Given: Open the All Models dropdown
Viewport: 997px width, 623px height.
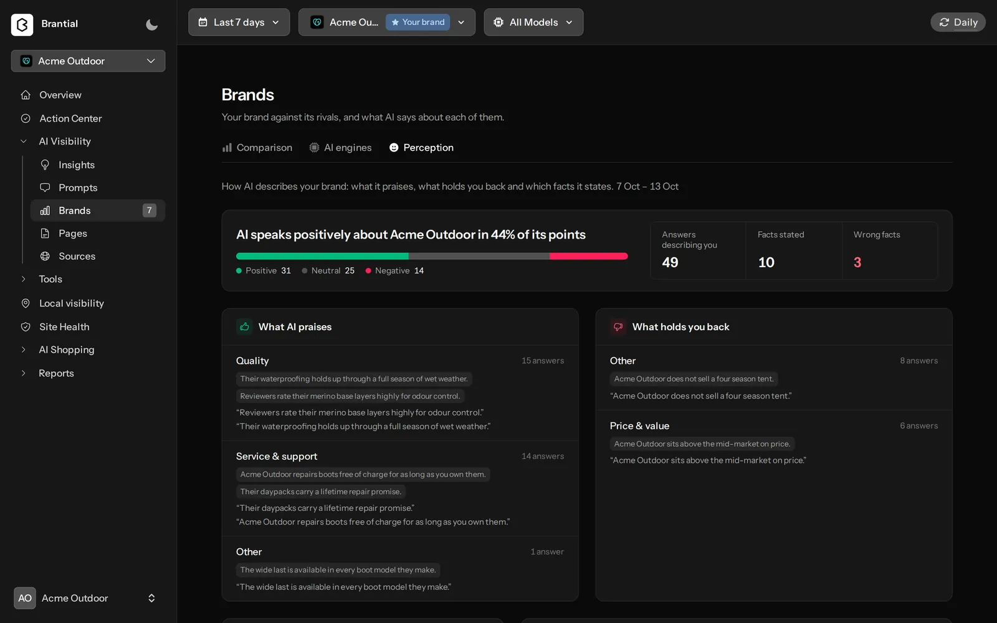Looking at the screenshot, I should pos(533,22).
